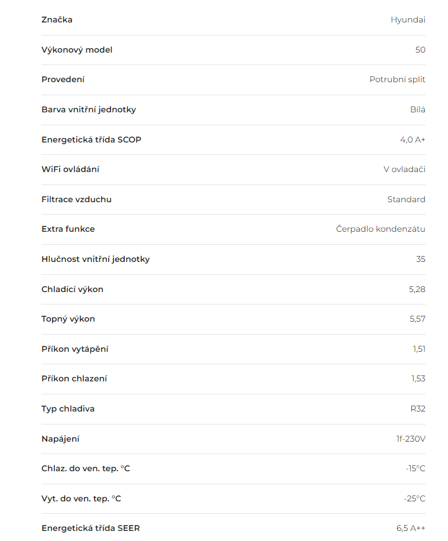Viewport: 448px width, 541px height.
Task: Select the 4,0 A+ value
Action: (x=413, y=140)
